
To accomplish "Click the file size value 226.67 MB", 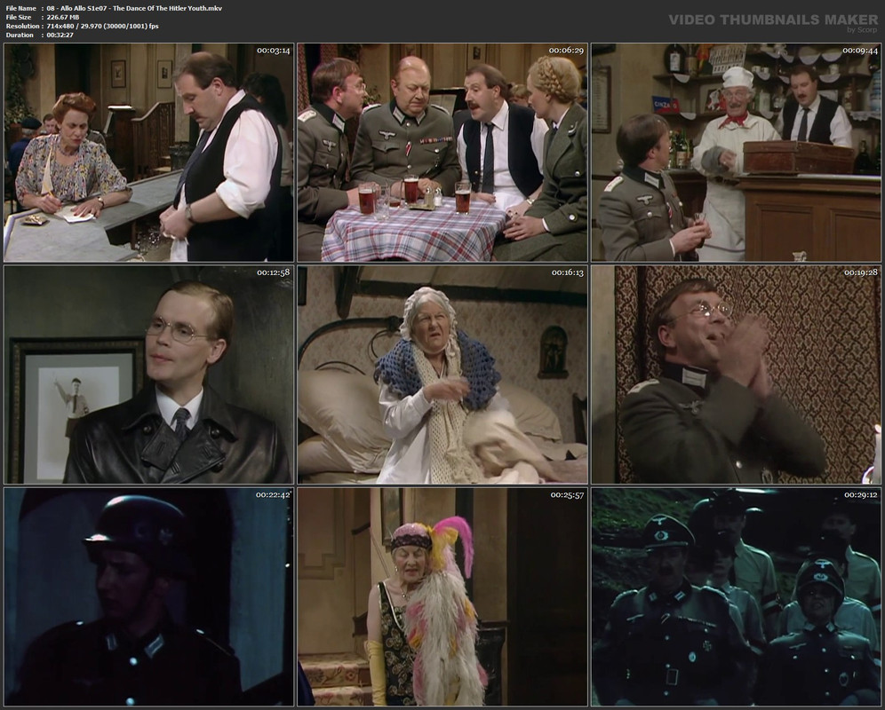I will 63,18.
